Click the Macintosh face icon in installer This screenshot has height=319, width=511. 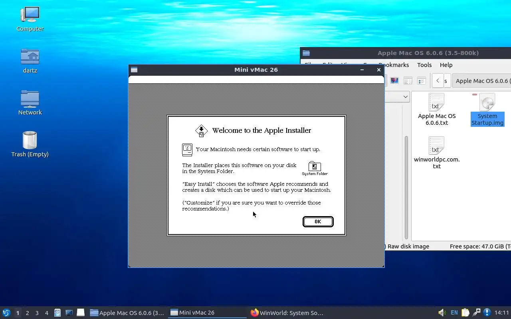click(187, 150)
